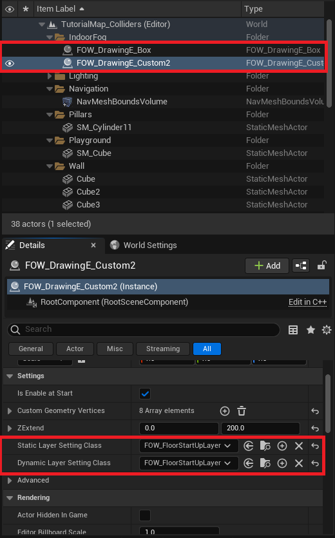This screenshot has height=538, width=335.
Task: Clear the Dynamic Layer Setting Class value
Action: [x=299, y=463]
